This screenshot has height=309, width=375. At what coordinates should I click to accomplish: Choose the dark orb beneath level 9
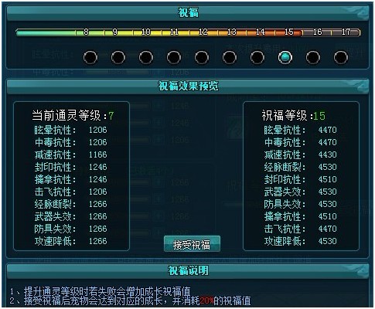click(118, 57)
